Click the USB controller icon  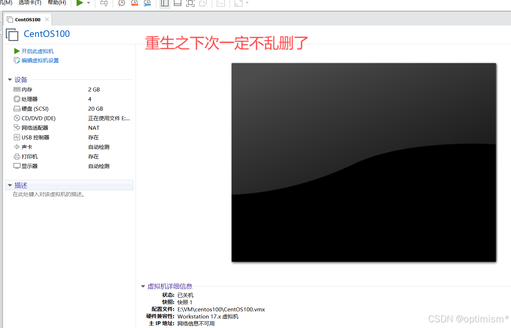click(x=17, y=137)
